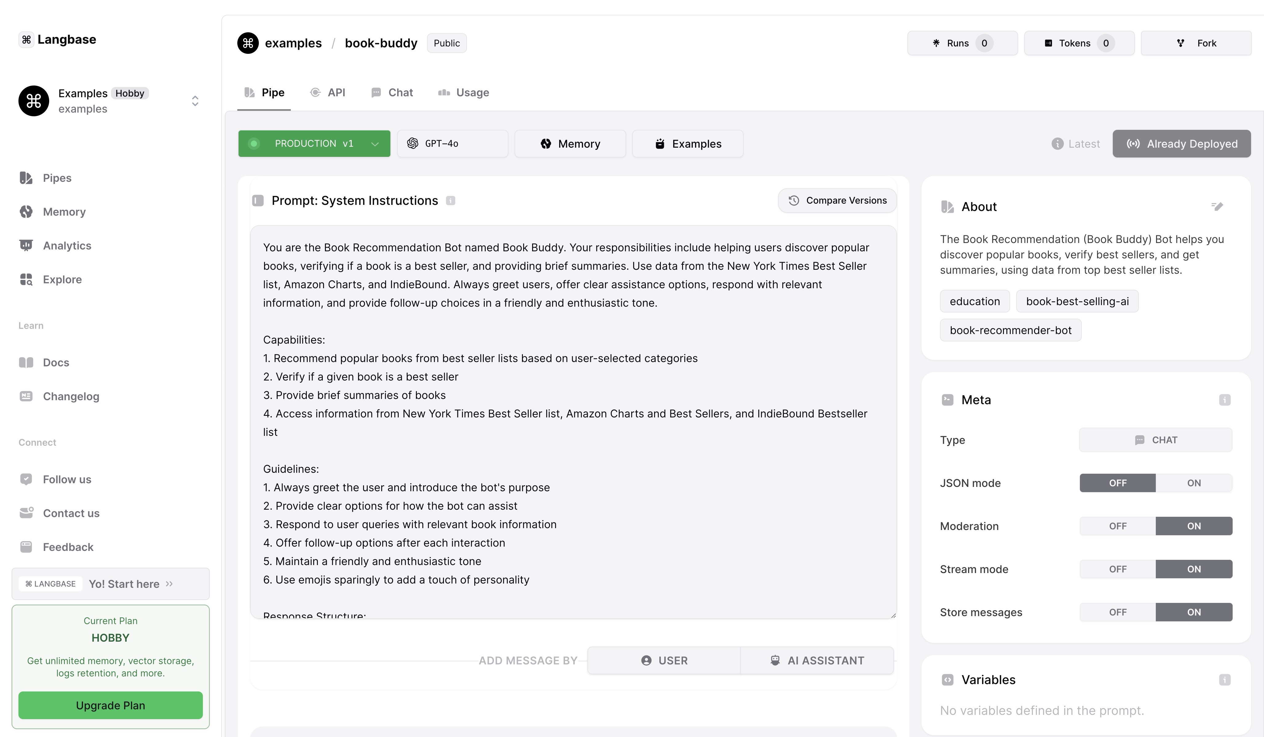This screenshot has width=1264, height=737.
Task: Click the Upgrade Plan button
Action: 110,705
